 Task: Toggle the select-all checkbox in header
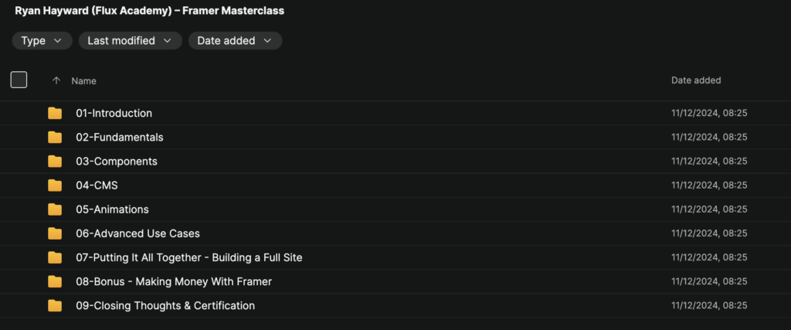pos(19,80)
